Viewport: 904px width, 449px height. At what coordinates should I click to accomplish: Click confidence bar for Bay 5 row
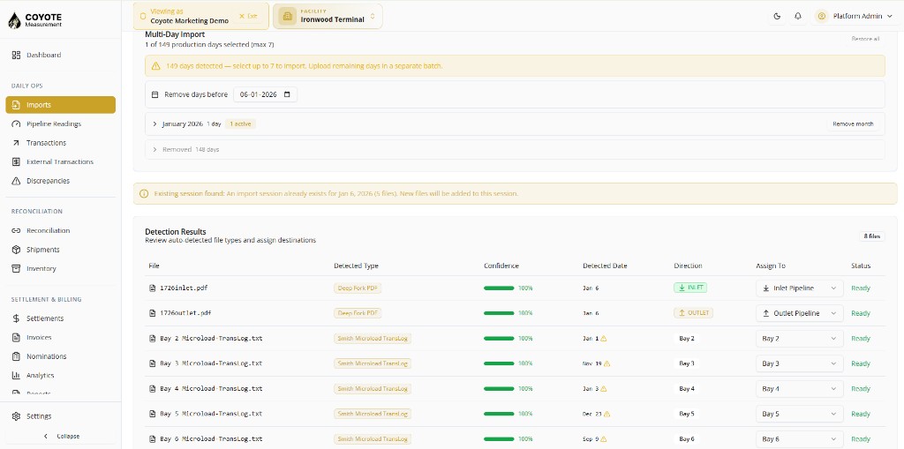499,414
